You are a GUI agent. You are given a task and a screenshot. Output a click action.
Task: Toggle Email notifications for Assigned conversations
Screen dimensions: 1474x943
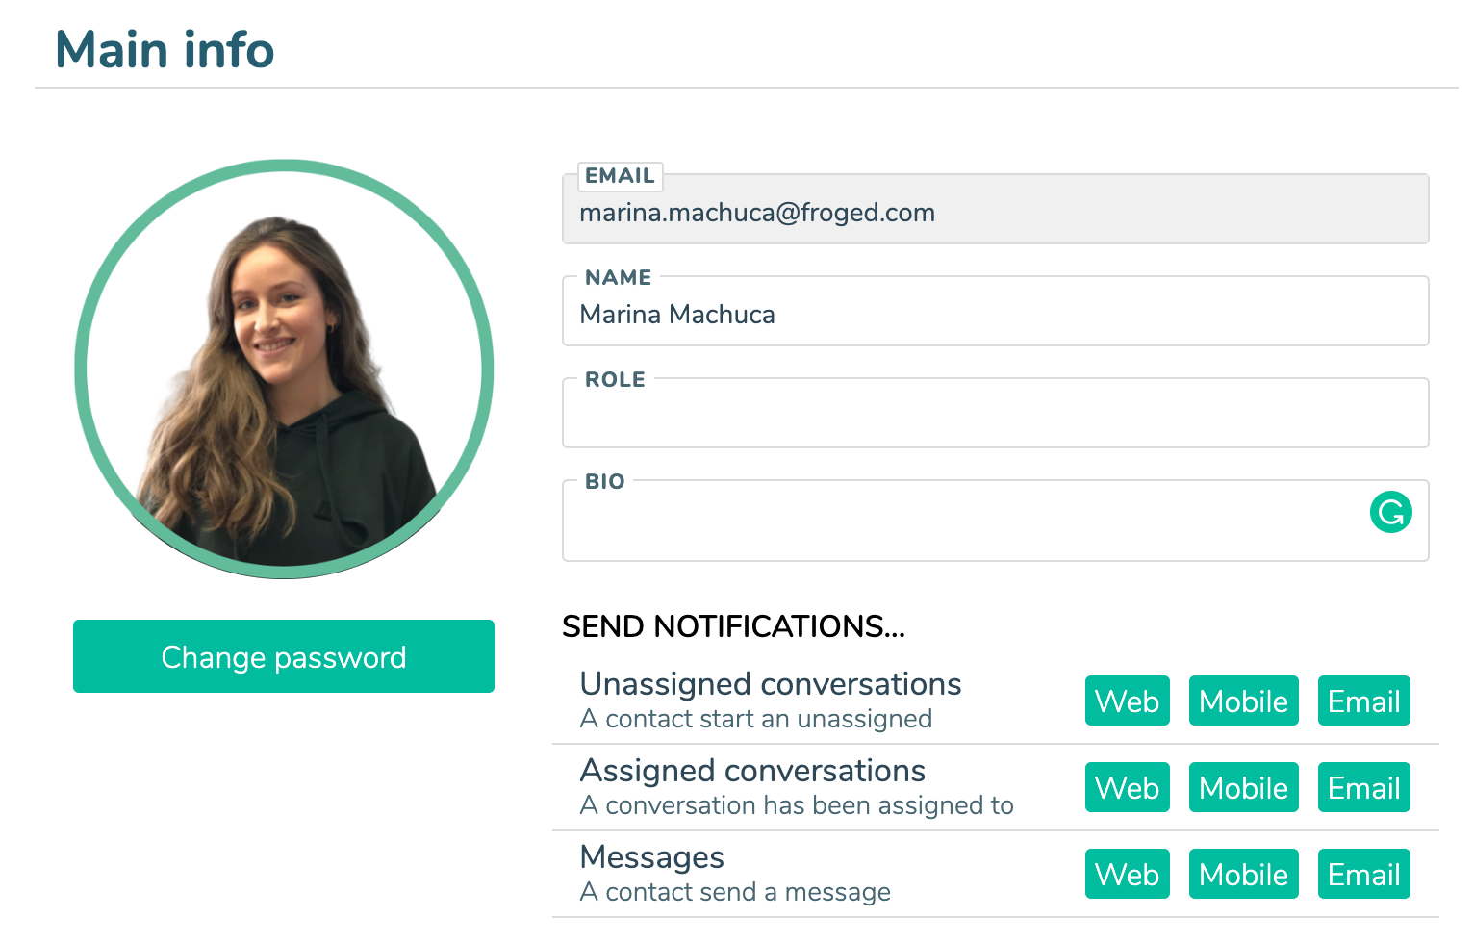coord(1363,787)
